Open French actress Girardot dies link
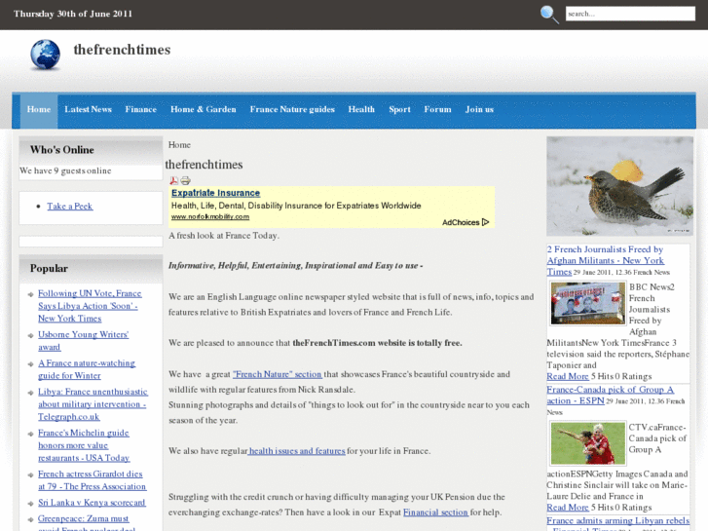 92,480
